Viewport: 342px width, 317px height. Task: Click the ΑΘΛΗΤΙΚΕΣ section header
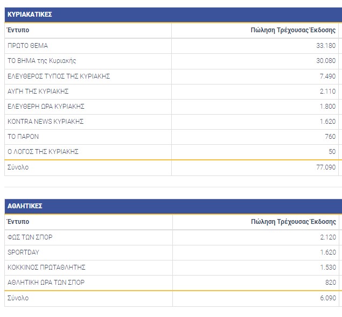point(25,206)
